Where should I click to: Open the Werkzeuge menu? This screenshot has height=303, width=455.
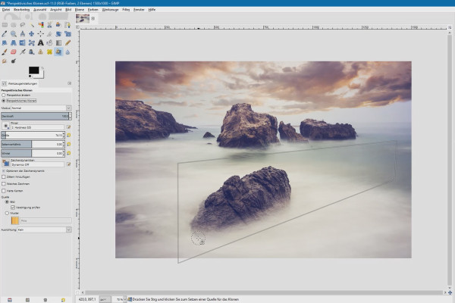coord(110,10)
